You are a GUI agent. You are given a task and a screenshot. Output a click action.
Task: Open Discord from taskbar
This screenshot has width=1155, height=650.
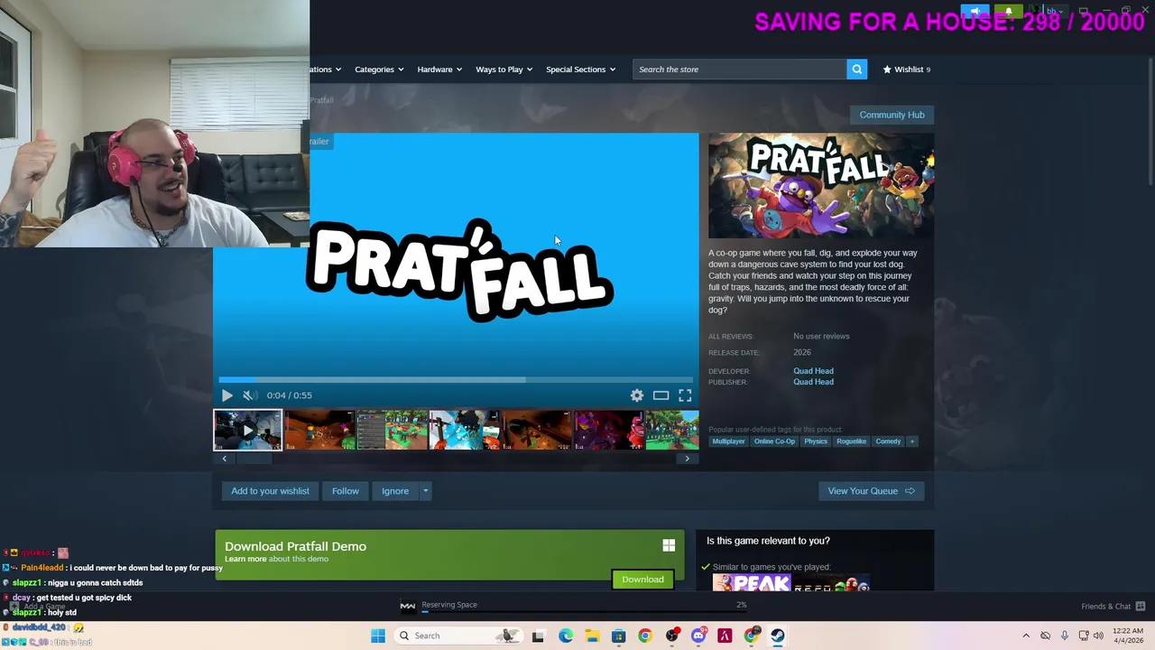point(698,636)
